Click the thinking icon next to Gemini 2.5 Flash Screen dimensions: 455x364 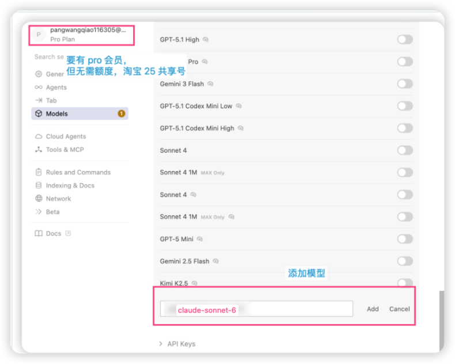(215, 261)
